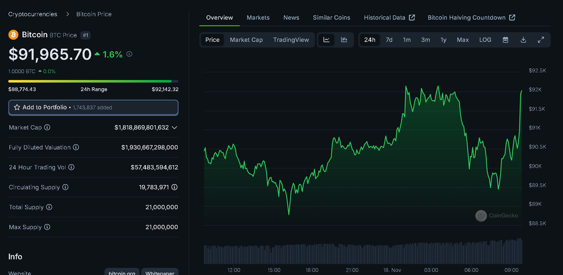Image resolution: width=563 pixels, height=275 pixels.
Task: Open the bitcoin.org website link
Action: 122,273
